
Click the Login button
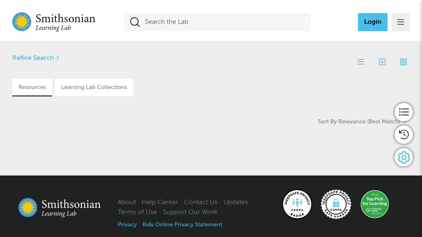372,22
